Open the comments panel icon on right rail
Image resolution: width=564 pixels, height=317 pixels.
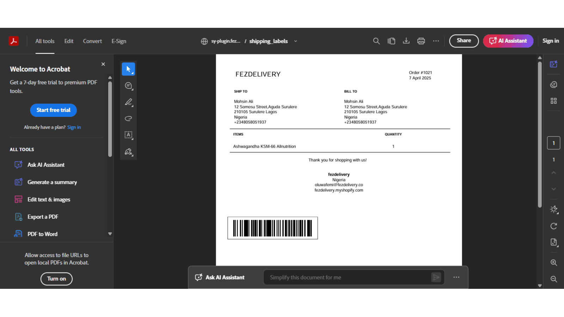(554, 85)
